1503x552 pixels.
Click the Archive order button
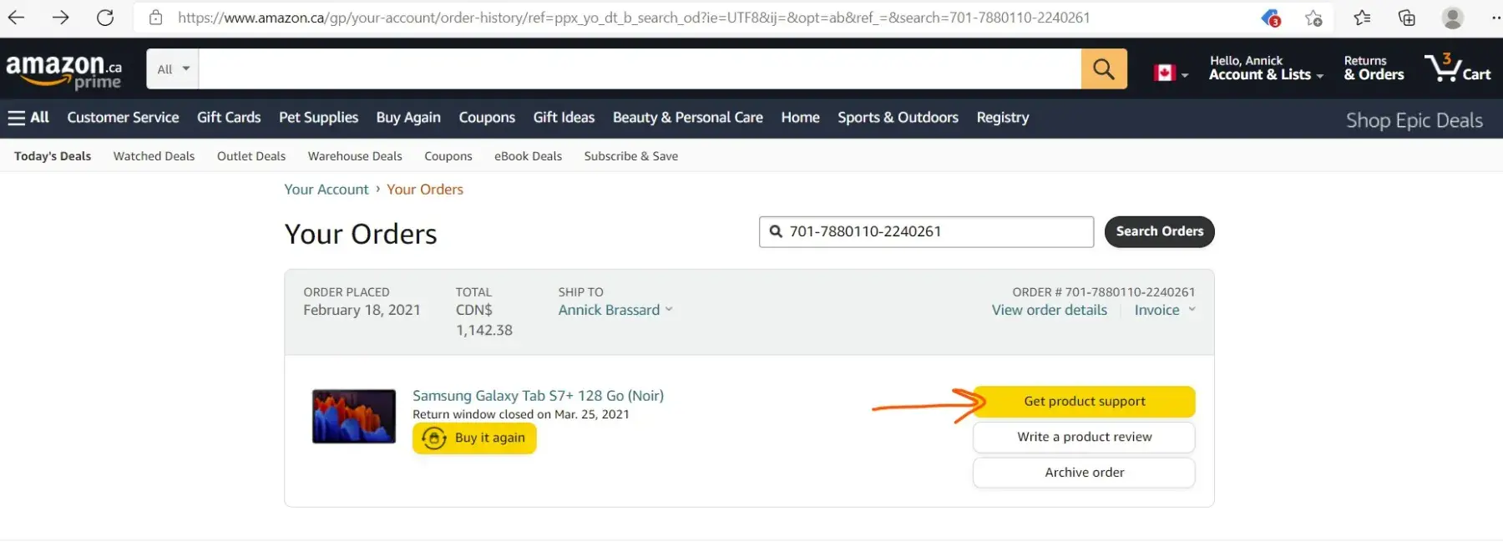(x=1084, y=473)
